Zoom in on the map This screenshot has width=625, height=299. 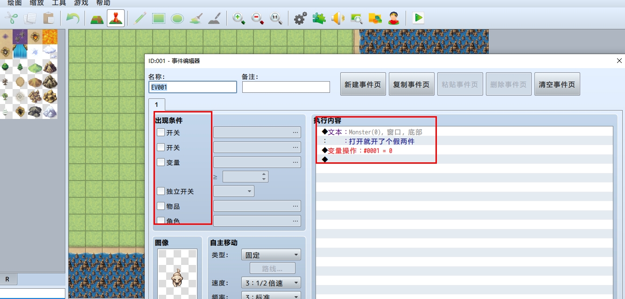[x=239, y=18]
